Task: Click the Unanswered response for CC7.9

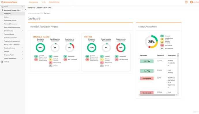Action: [147, 78]
